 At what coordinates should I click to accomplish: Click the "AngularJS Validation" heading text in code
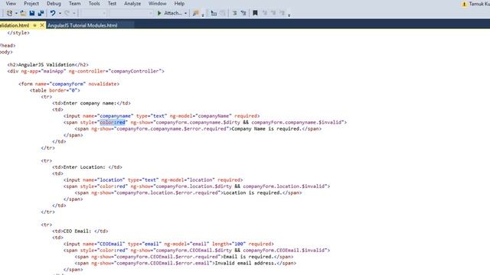click(47, 64)
